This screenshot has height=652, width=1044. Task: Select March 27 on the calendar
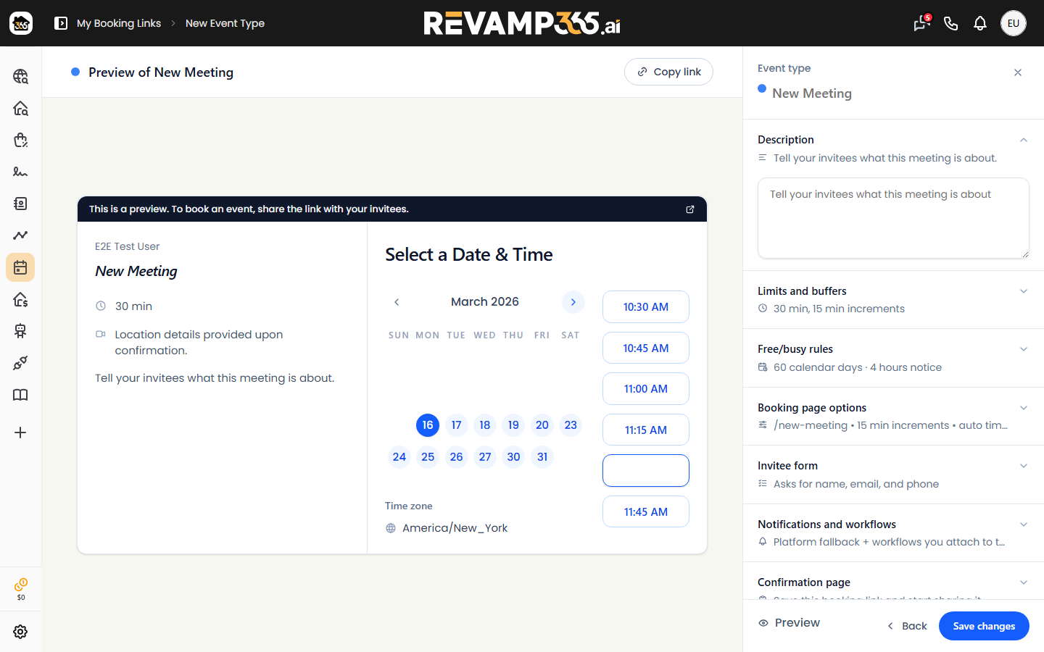click(485, 457)
